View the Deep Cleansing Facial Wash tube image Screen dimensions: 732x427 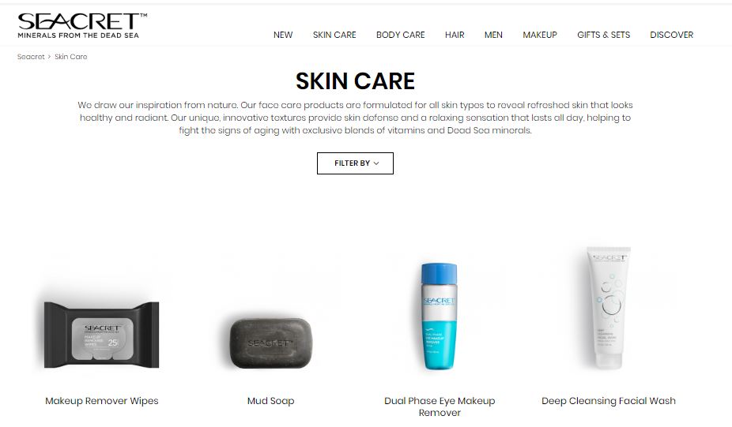(x=609, y=308)
